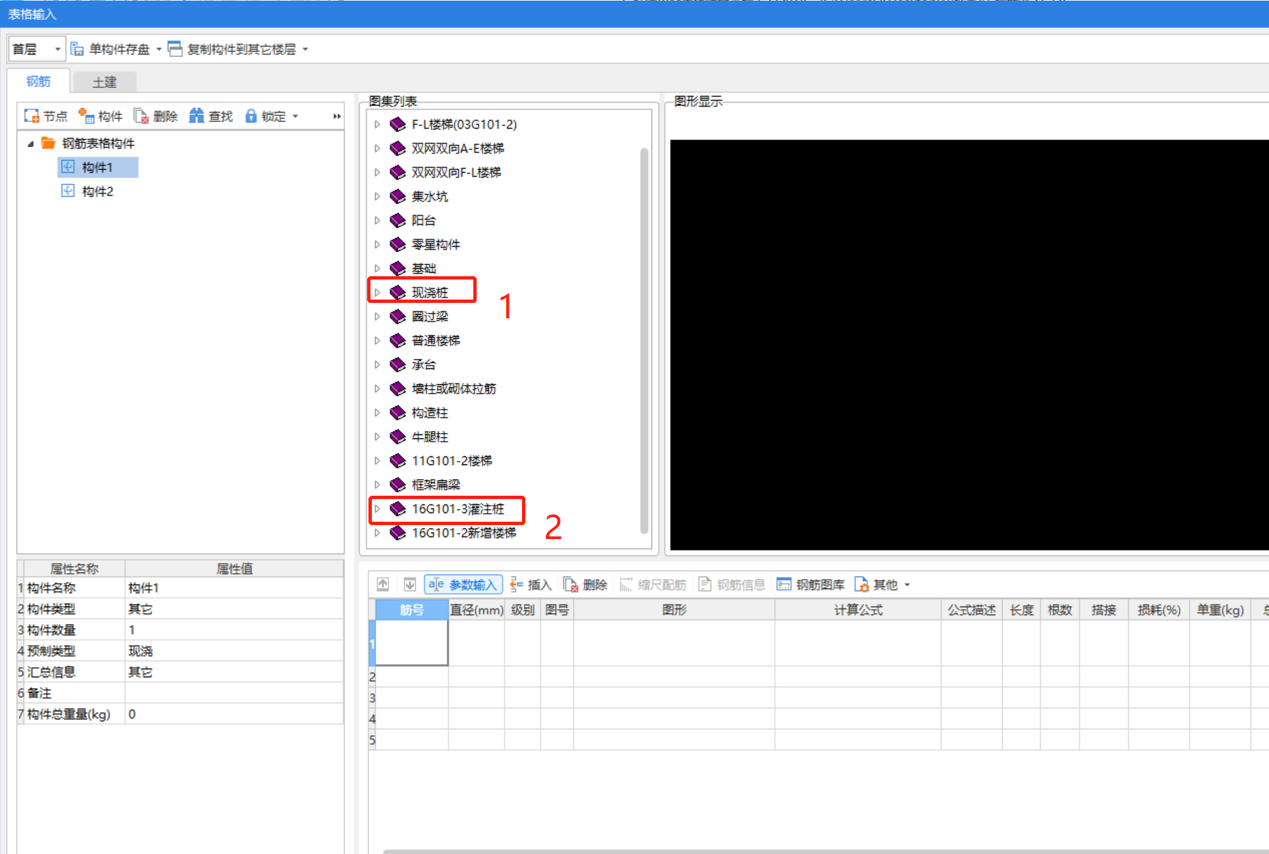This screenshot has height=854, width=1269.
Task: Click the 锁定 lock icon
Action: [251, 116]
